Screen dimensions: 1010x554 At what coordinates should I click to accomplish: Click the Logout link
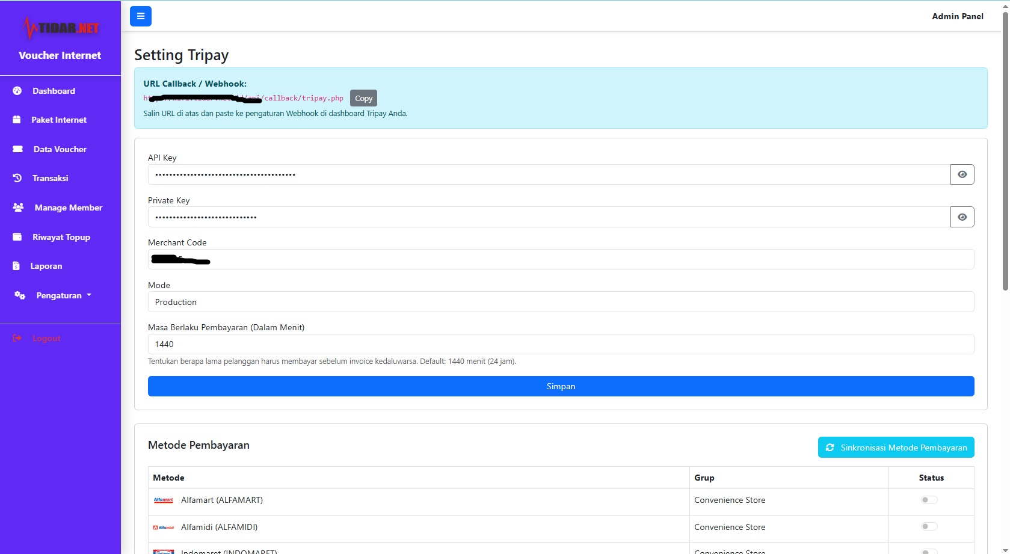coord(46,338)
